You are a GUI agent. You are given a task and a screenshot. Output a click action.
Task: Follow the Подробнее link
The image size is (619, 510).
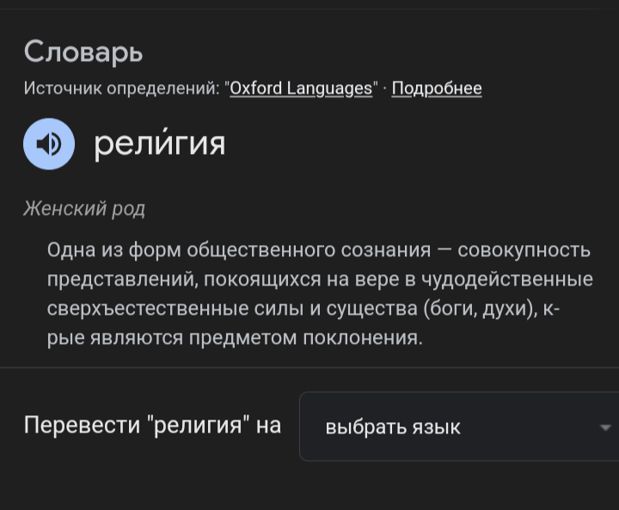[x=437, y=88]
